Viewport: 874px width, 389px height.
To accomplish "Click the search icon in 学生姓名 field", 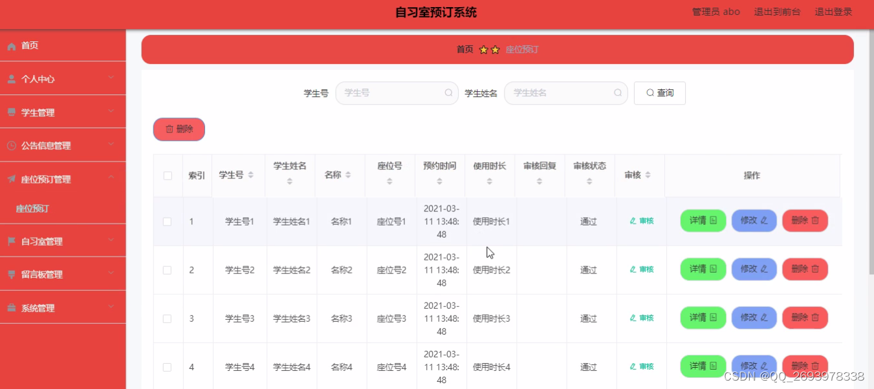I will pos(618,93).
